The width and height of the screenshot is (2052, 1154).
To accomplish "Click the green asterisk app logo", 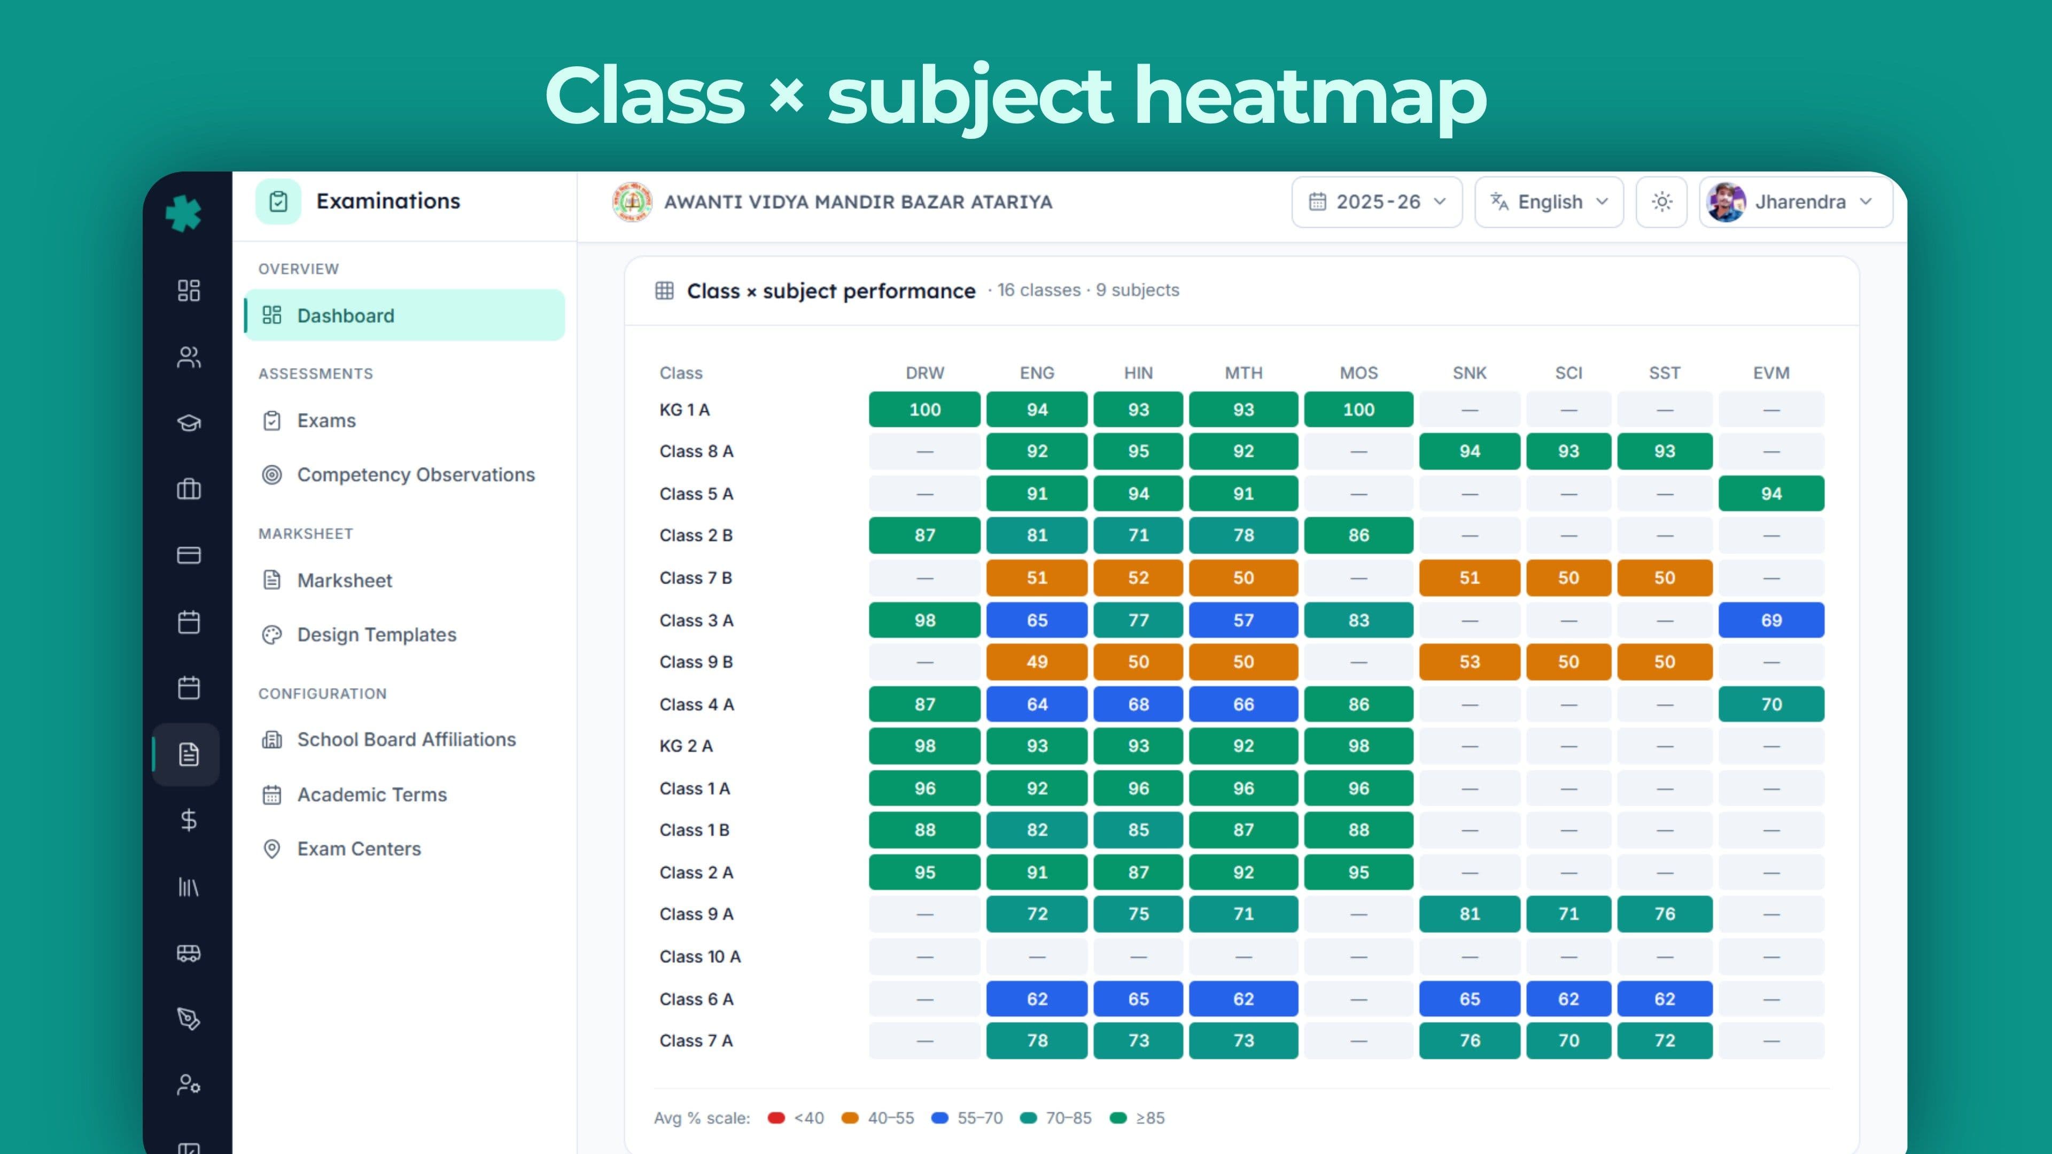I will [x=183, y=214].
